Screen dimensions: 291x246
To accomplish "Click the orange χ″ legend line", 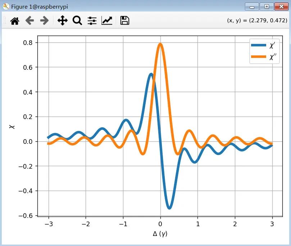I will tap(259, 56).
